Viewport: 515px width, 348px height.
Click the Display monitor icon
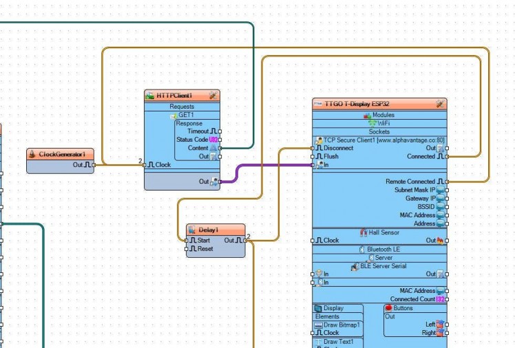[x=318, y=308]
